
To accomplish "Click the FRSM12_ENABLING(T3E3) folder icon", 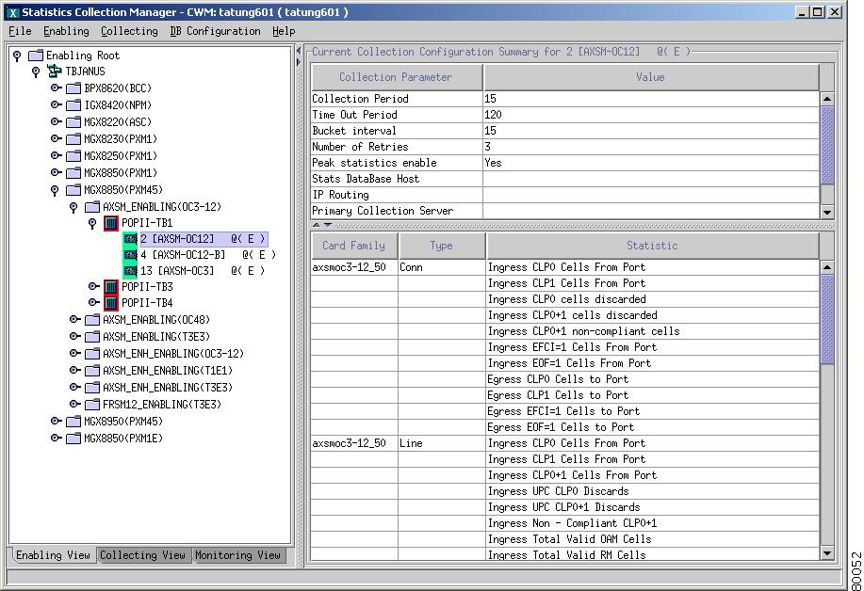I will click(x=92, y=406).
